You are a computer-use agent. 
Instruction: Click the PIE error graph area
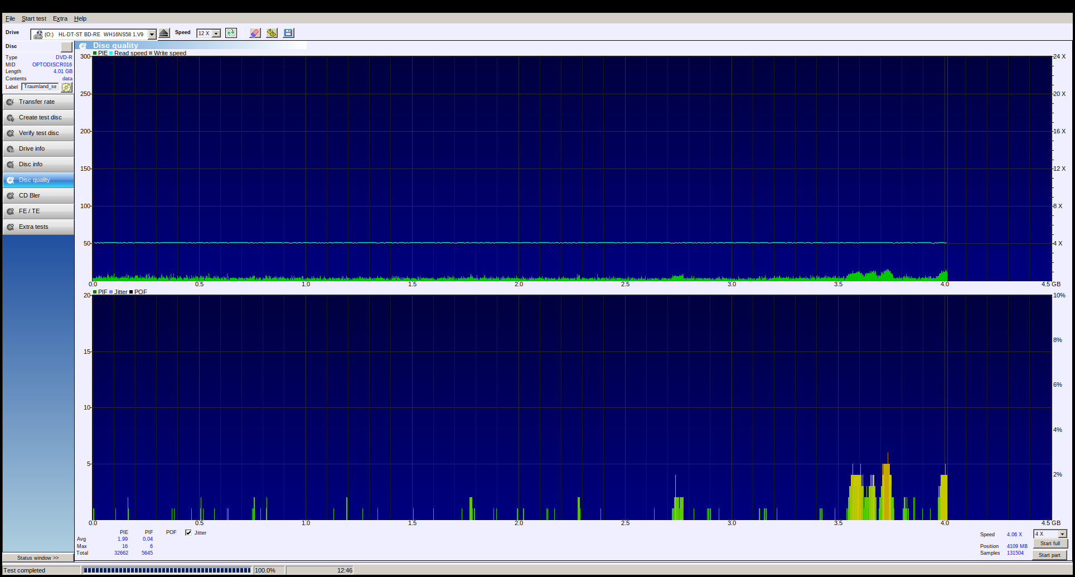[x=572, y=169]
